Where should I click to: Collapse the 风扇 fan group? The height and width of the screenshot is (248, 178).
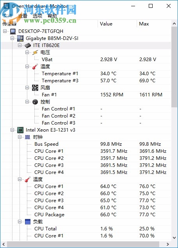pyautogui.click(x=27, y=88)
